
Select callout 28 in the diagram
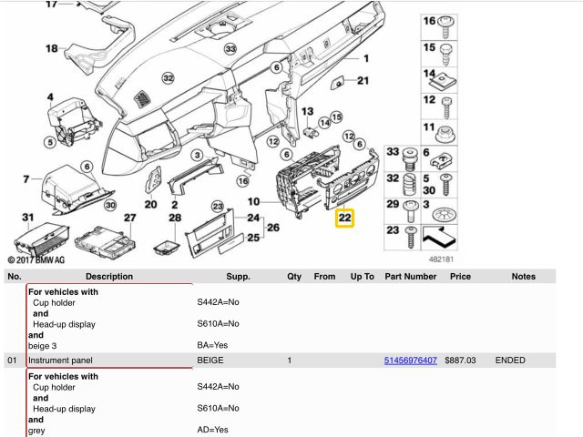coord(175,218)
